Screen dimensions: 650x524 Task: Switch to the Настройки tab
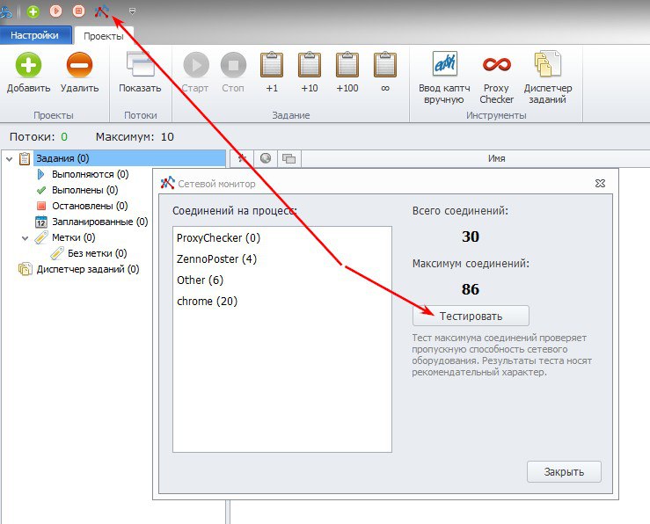tap(35, 35)
